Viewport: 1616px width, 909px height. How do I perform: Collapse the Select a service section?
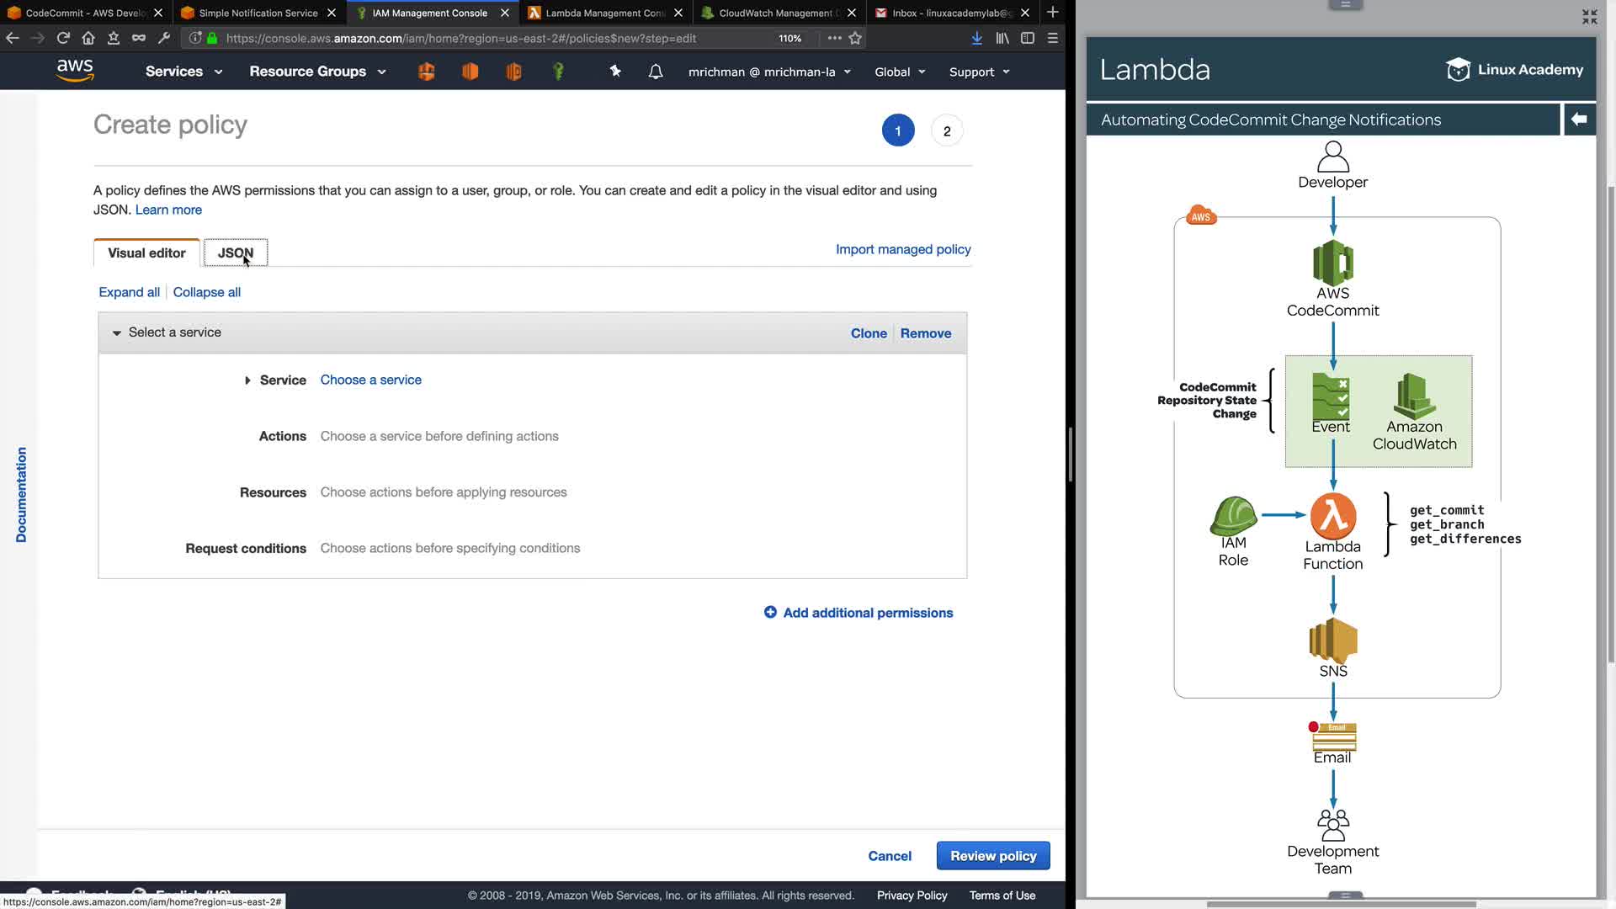(x=117, y=333)
